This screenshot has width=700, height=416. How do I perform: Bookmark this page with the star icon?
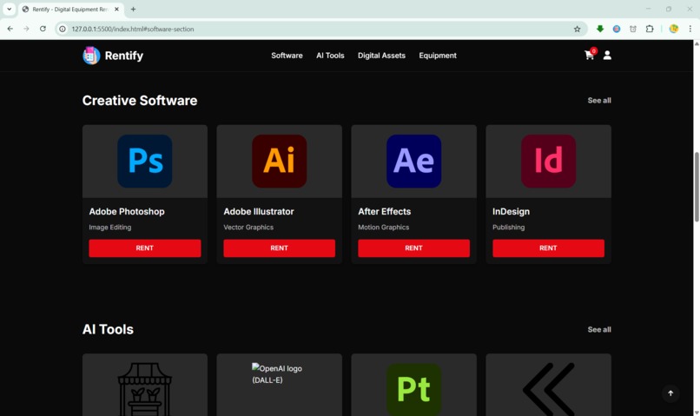(577, 29)
